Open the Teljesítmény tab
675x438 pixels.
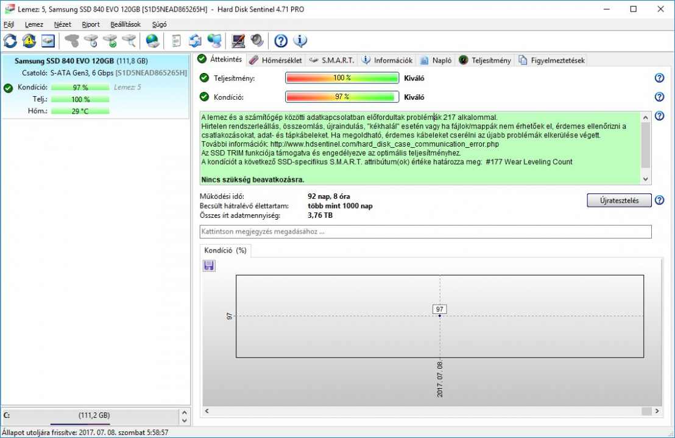point(485,60)
